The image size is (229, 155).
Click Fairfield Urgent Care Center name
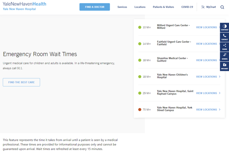coord(174,43)
